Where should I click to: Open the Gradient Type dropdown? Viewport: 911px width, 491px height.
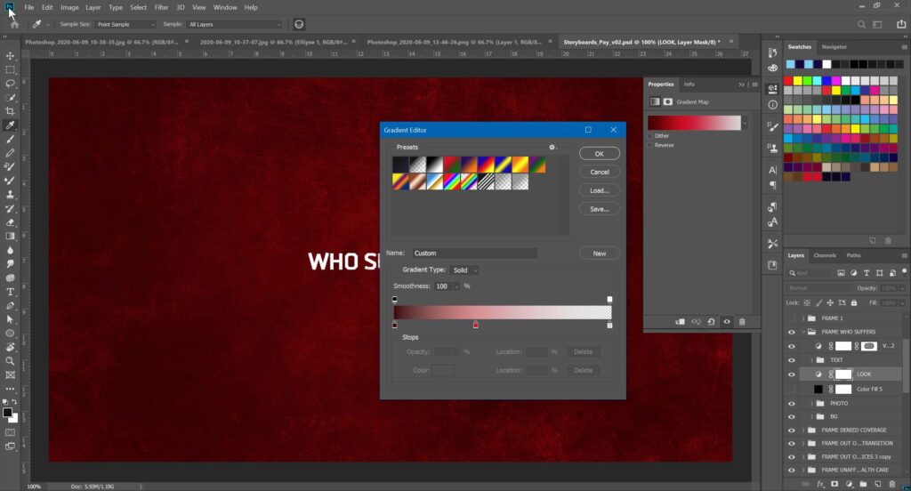pos(465,270)
